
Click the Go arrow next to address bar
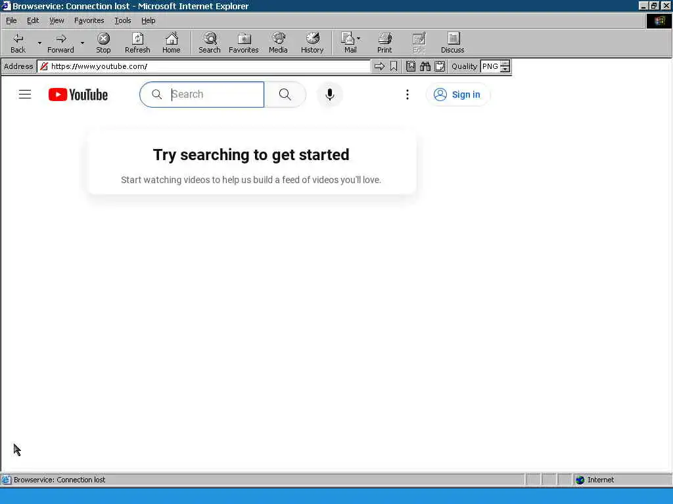coord(379,66)
